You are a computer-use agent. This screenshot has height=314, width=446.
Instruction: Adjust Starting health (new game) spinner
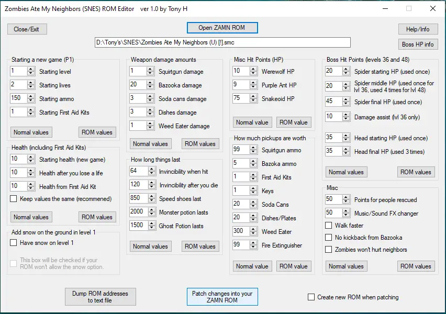tap(31, 159)
